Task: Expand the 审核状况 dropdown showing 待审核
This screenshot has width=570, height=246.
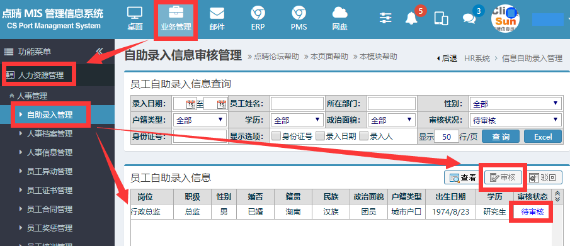Action: pyautogui.click(x=515, y=120)
